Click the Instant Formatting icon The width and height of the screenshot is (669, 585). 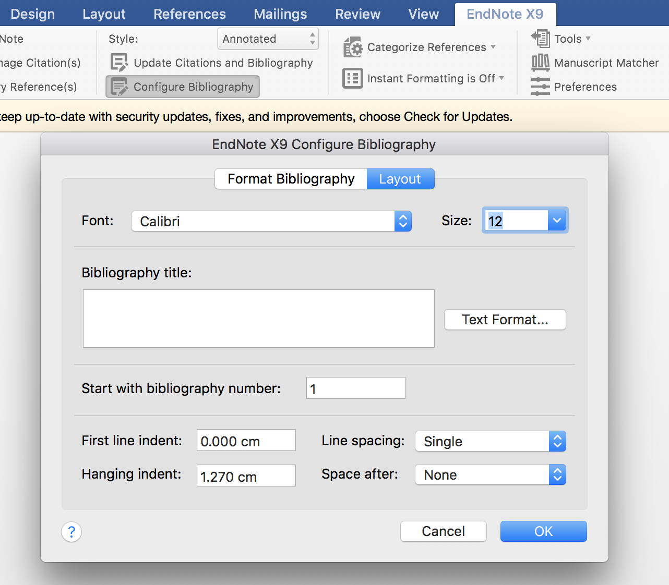(x=352, y=78)
